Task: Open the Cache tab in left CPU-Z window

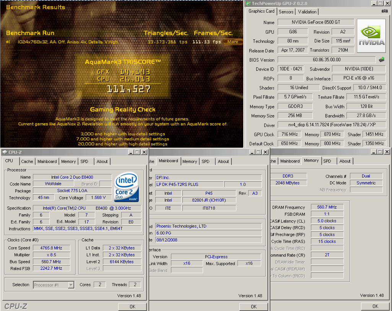Action: pos(27,161)
